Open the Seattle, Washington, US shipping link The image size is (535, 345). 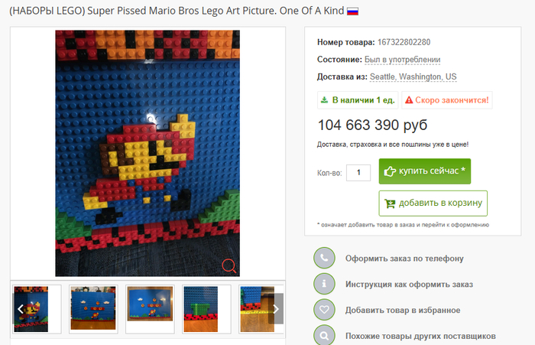[x=413, y=76]
